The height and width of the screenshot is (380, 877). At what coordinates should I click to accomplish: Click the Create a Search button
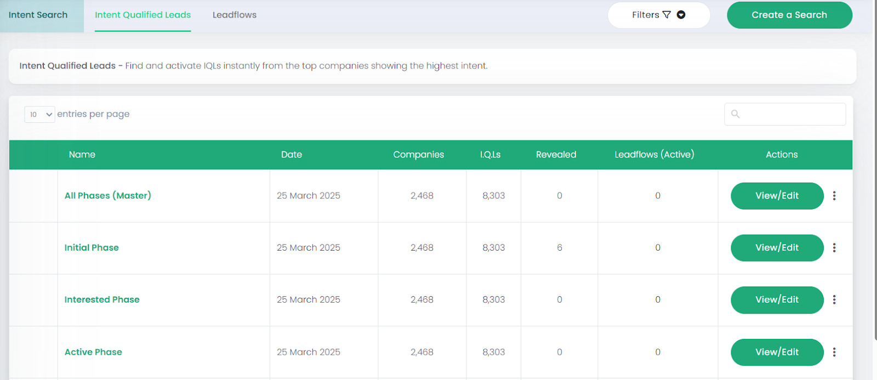click(x=789, y=15)
